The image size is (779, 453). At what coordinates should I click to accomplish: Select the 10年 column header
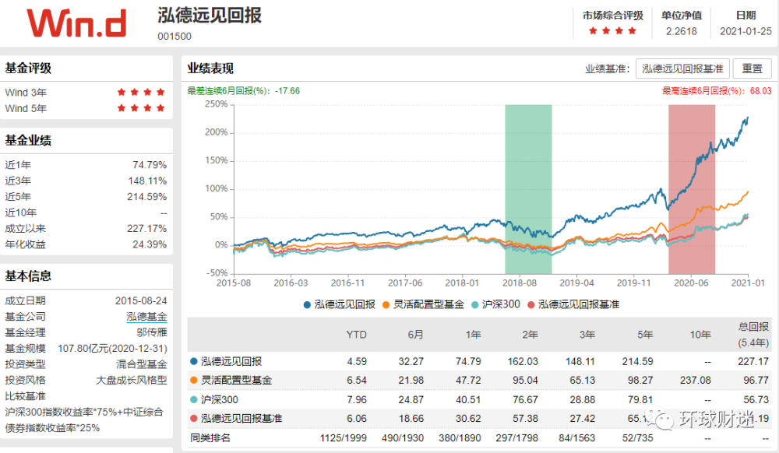pyautogui.click(x=700, y=335)
